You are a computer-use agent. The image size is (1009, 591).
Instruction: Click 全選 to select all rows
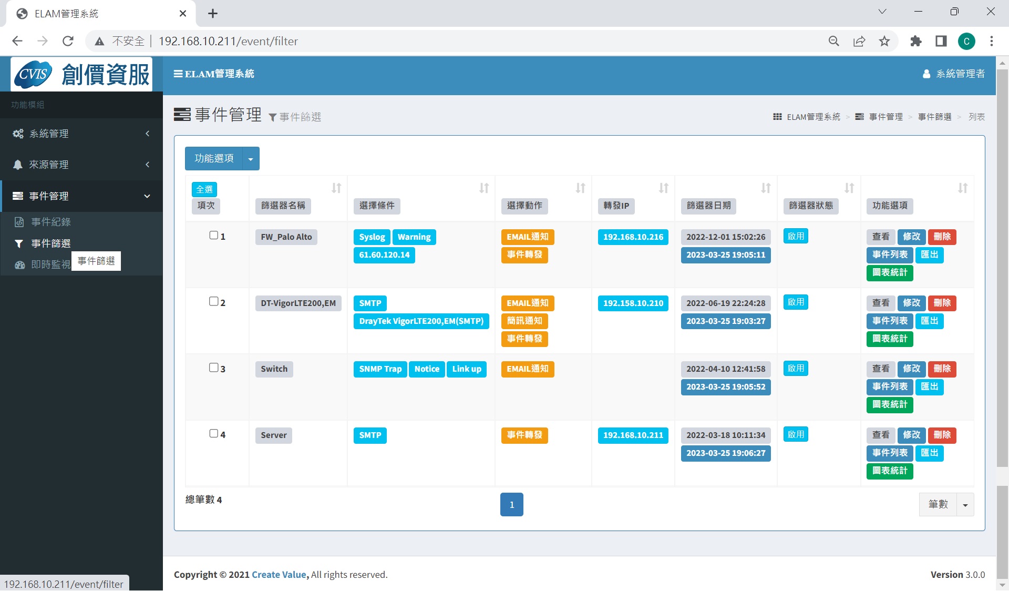click(x=204, y=189)
